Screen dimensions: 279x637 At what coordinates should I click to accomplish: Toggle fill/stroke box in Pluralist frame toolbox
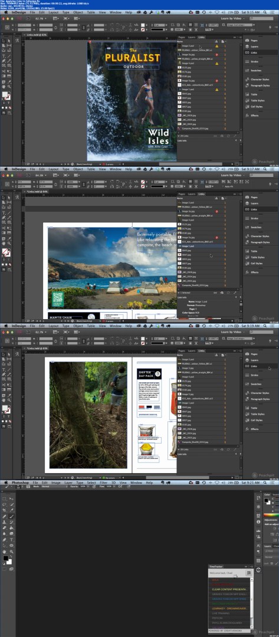[5, 95]
